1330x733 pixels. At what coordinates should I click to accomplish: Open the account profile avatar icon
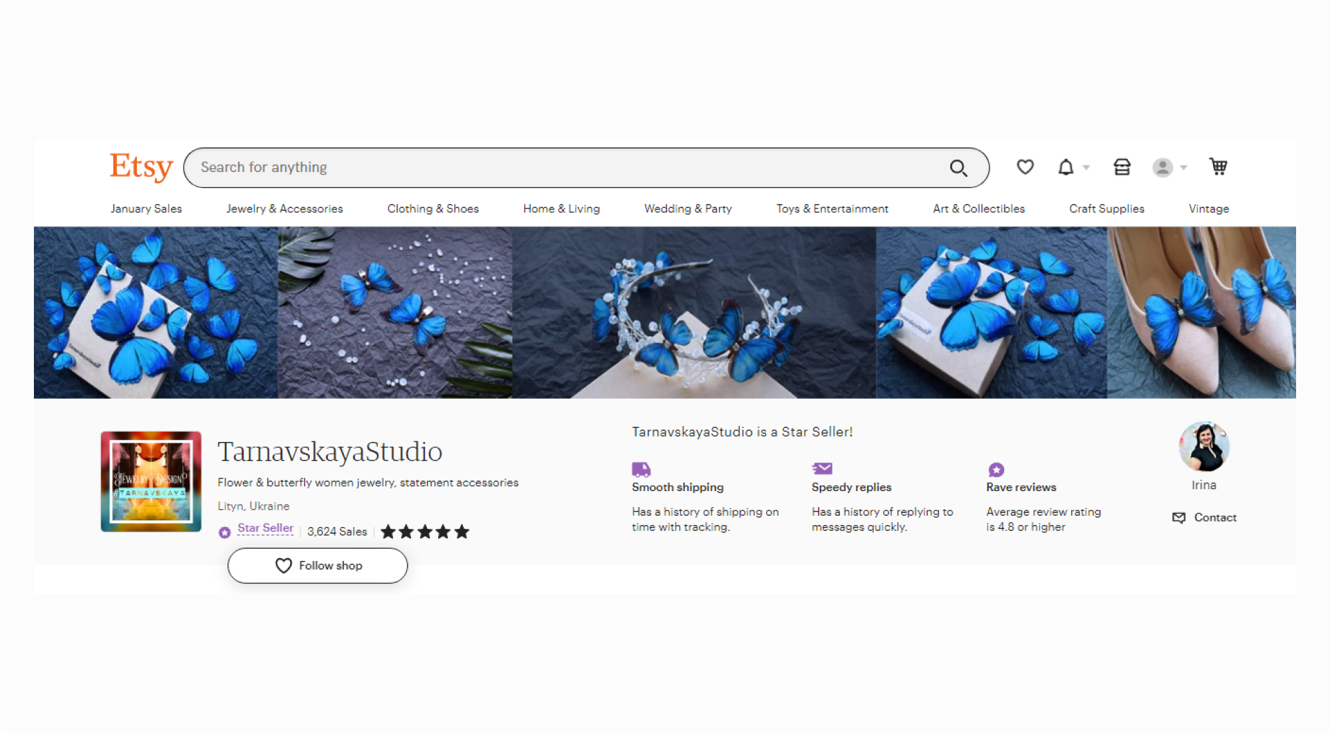coord(1162,167)
